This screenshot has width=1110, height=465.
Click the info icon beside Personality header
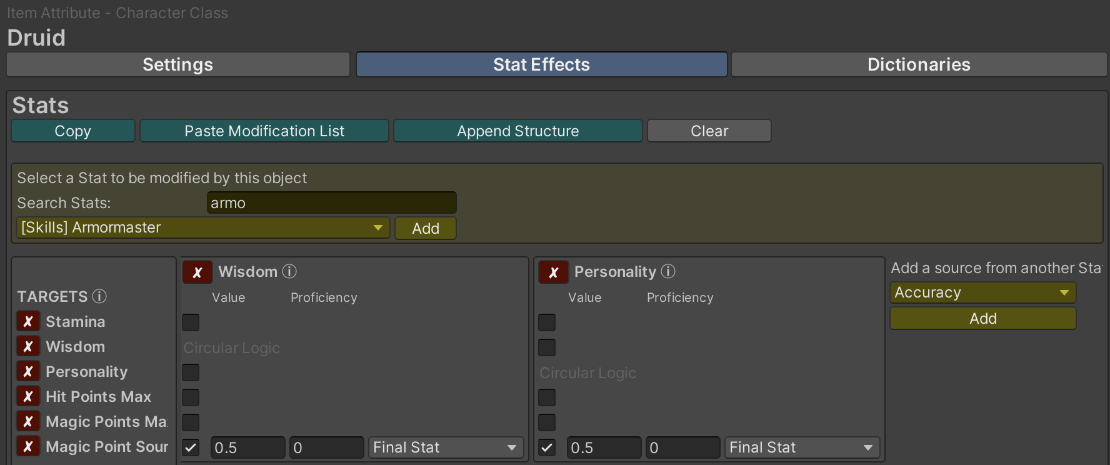point(668,271)
